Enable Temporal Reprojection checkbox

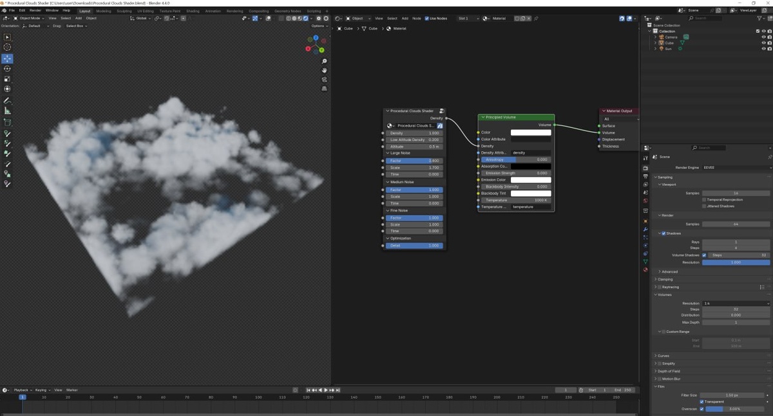[x=704, y=199]
